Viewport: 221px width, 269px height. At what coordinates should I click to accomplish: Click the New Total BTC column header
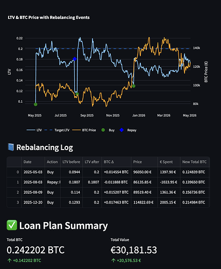coord(195,162)
